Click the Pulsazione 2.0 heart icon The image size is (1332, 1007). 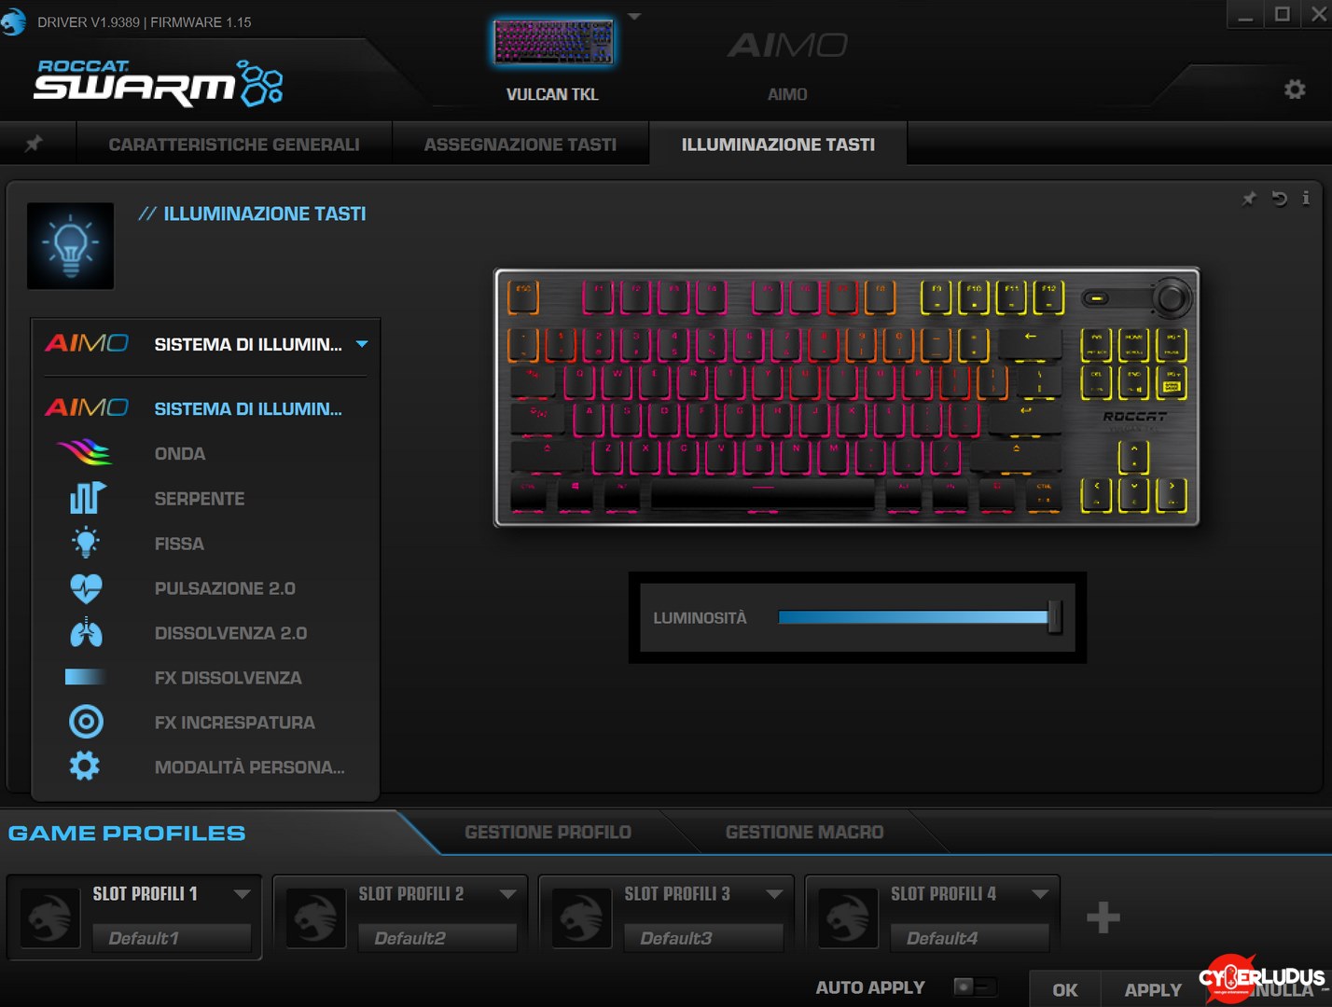click(x=86, y=587)
